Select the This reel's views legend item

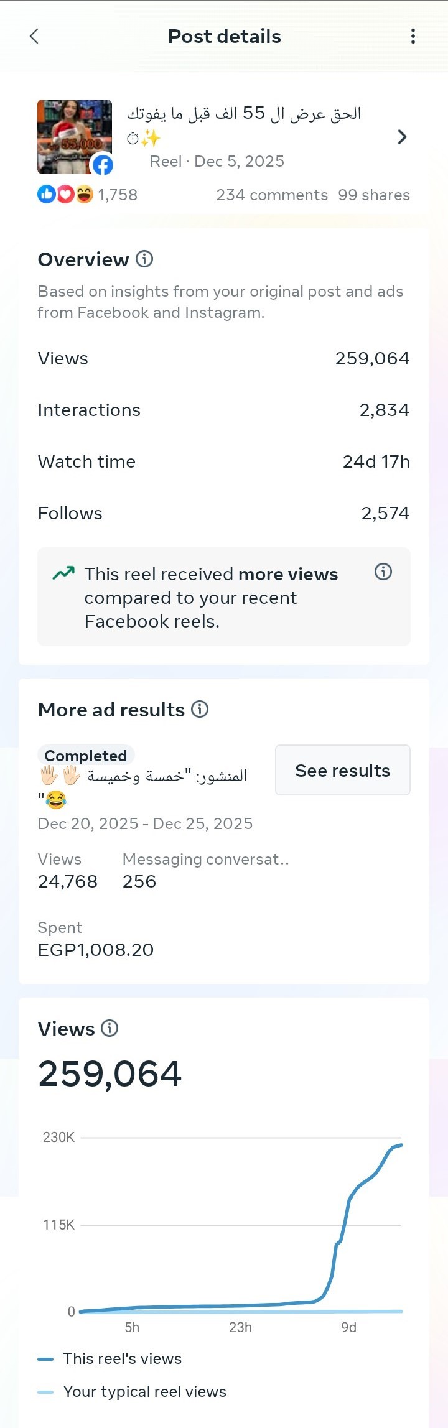[x=122, y=1358]
